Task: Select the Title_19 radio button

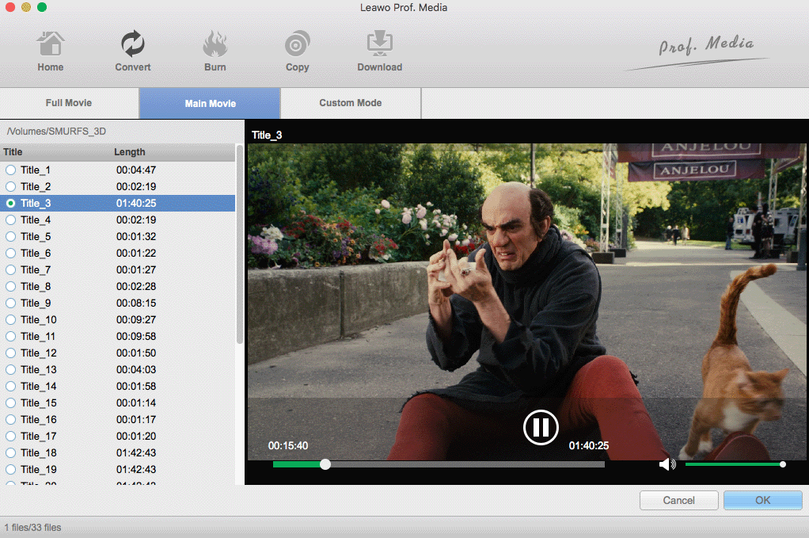Action: pos(11,469)
